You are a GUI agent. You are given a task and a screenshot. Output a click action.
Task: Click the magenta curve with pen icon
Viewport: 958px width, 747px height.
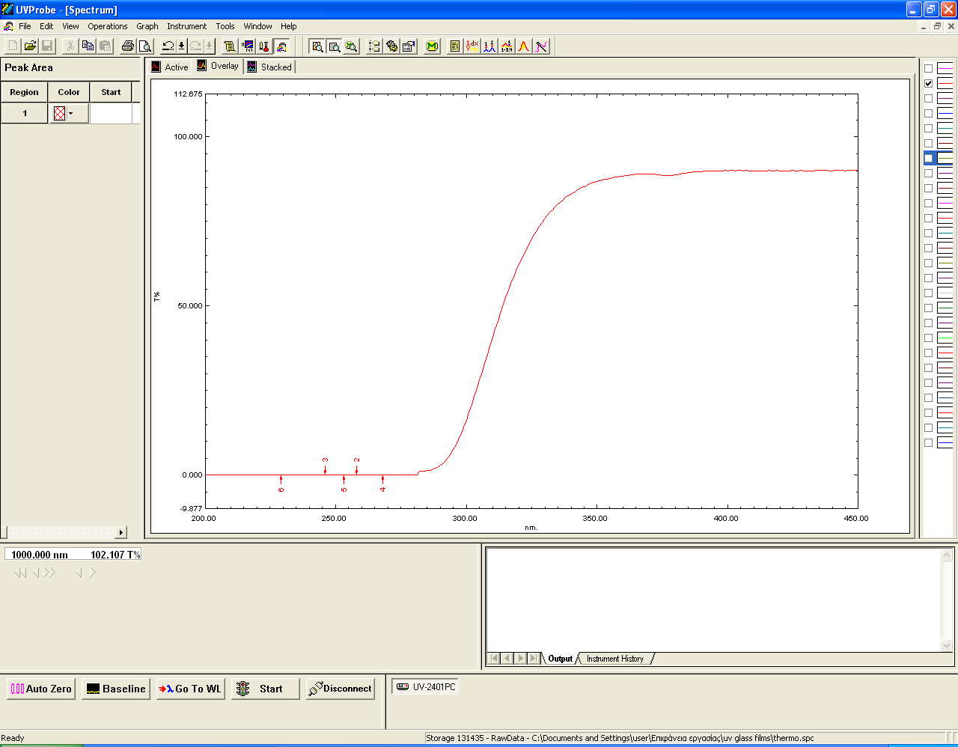(541, 46)
